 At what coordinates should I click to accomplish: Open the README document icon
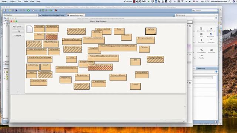click(x=29, y=29)
